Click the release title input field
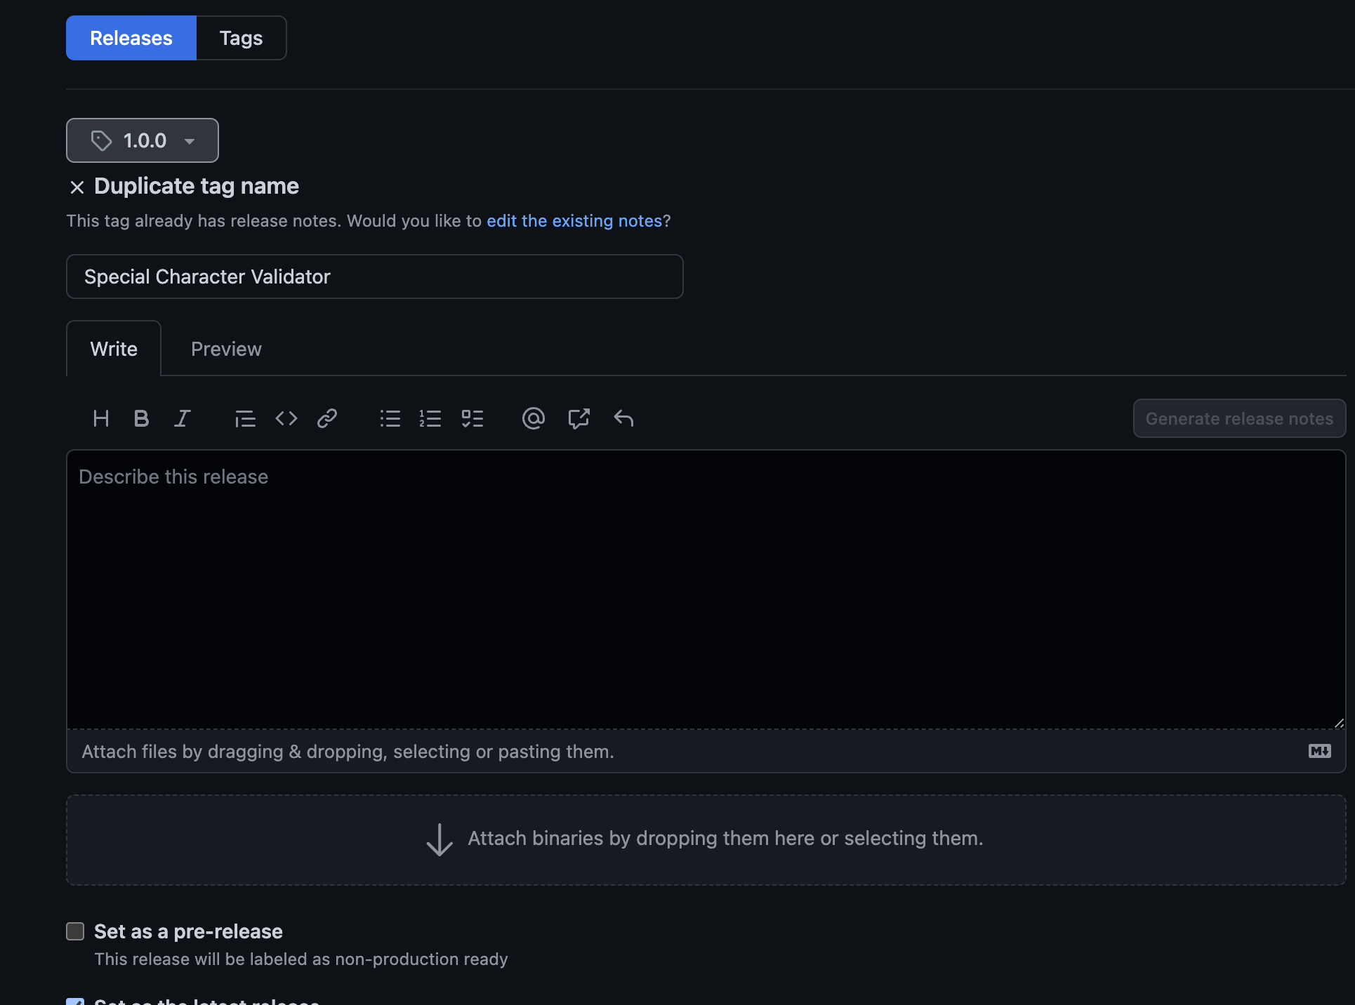Image resolution: width=1355 pixels, height=1005 pixels. pos(374,277)
